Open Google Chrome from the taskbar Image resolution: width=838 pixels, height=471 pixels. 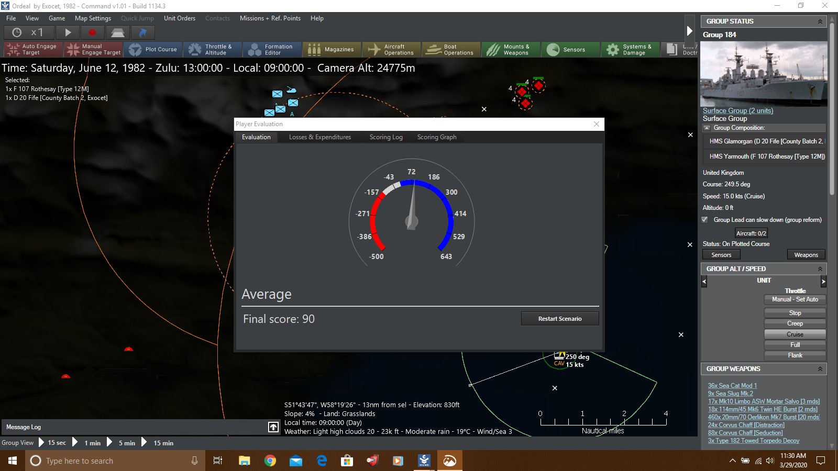click(270, 461)
